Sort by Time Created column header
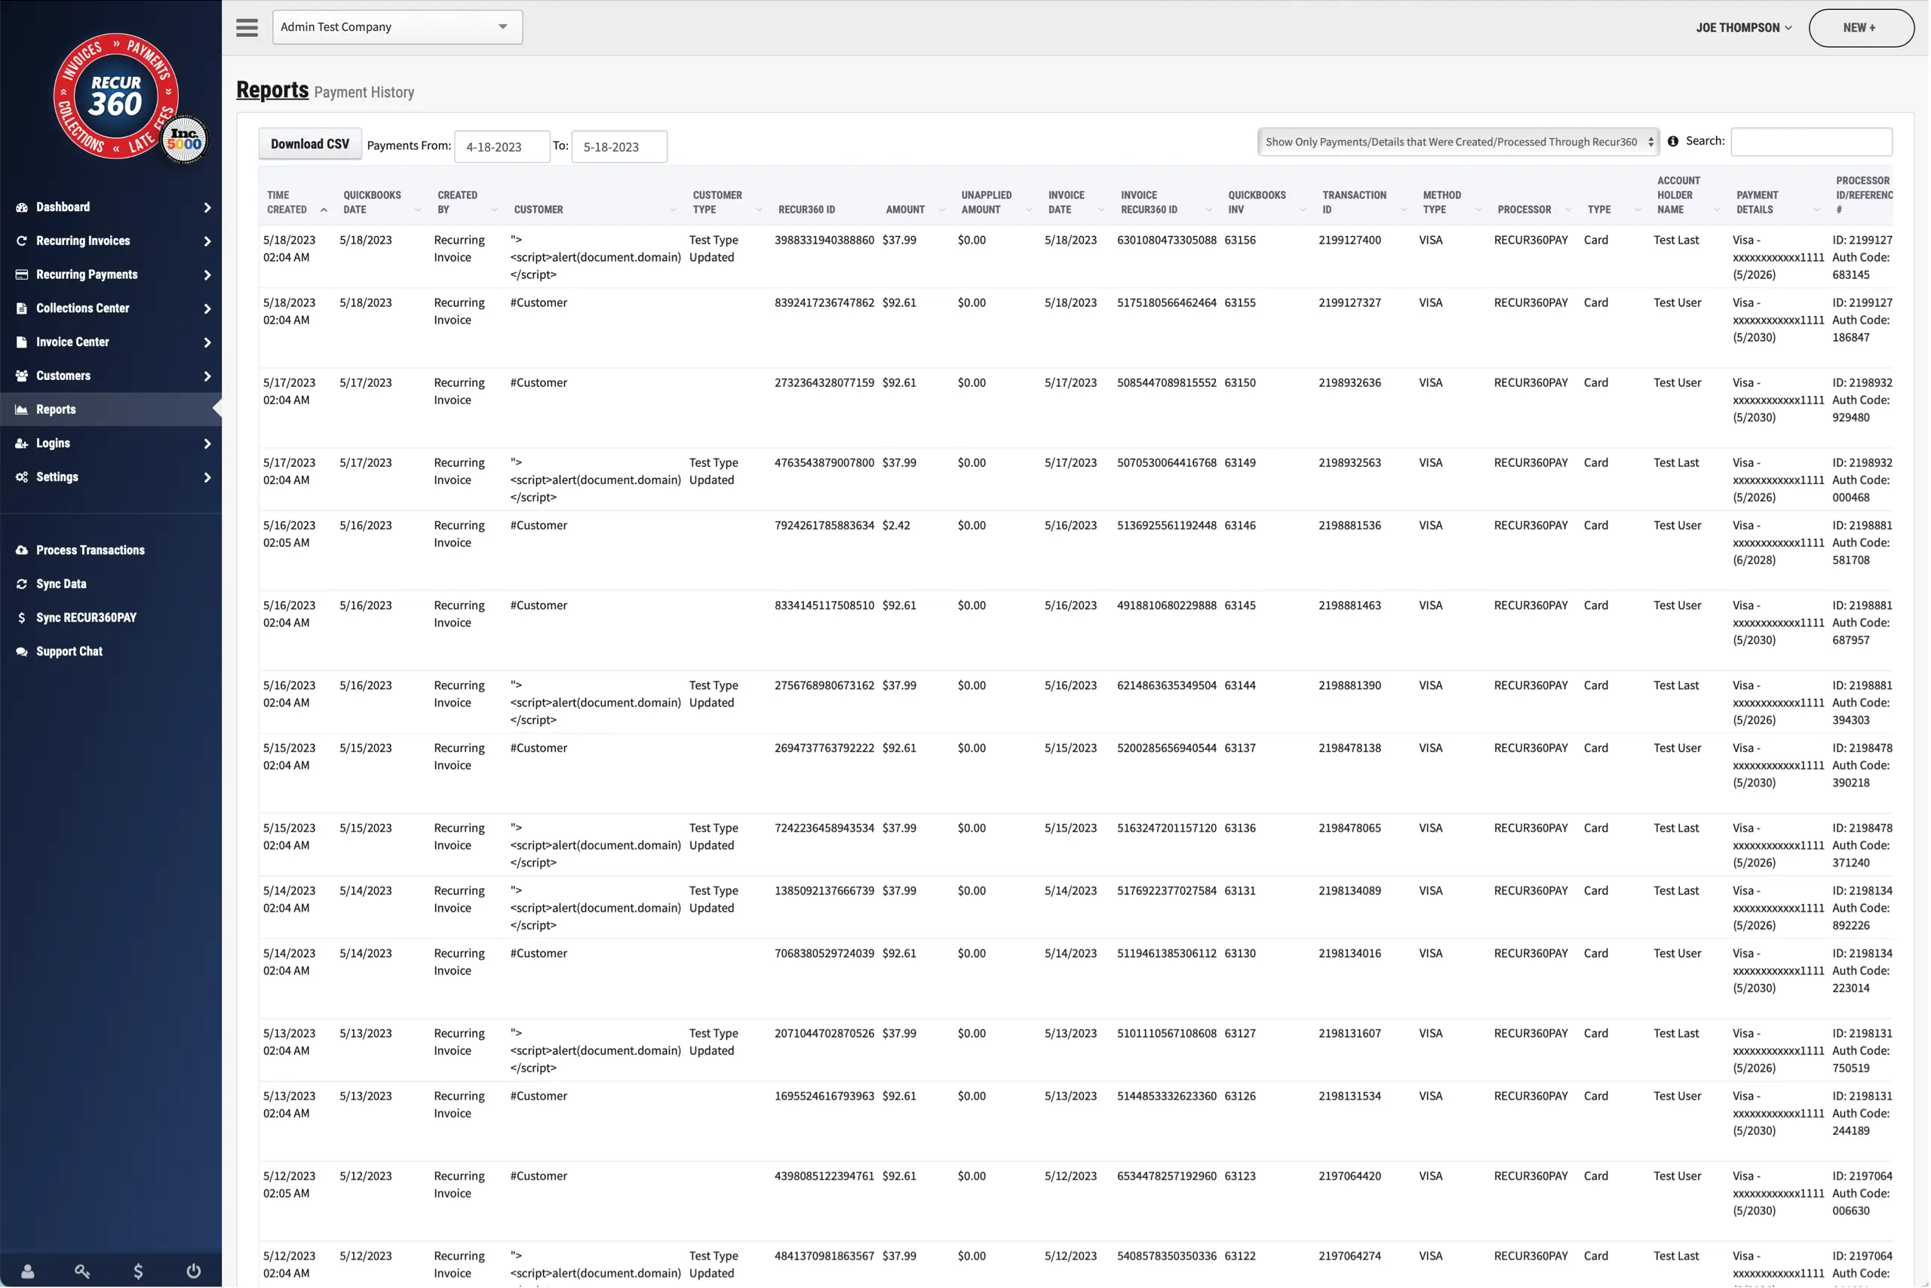The image size is (1931, 1288). click(297, 203)
